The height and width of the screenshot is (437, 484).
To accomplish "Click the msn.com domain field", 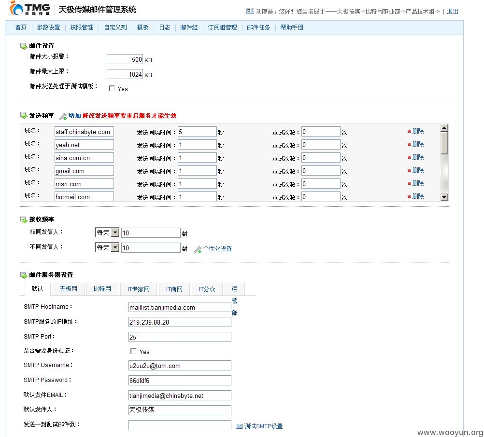I will tap(84, 184).
